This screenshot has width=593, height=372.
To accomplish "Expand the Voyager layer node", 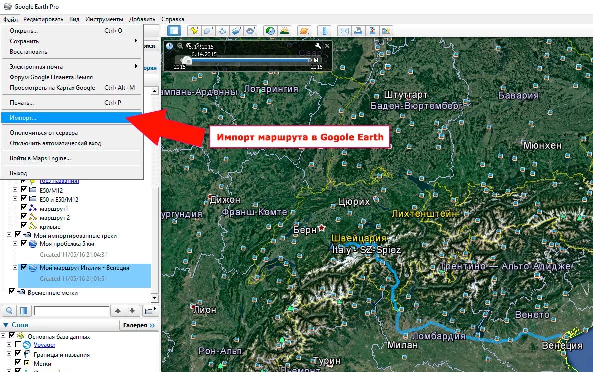I will coord(9,345).
